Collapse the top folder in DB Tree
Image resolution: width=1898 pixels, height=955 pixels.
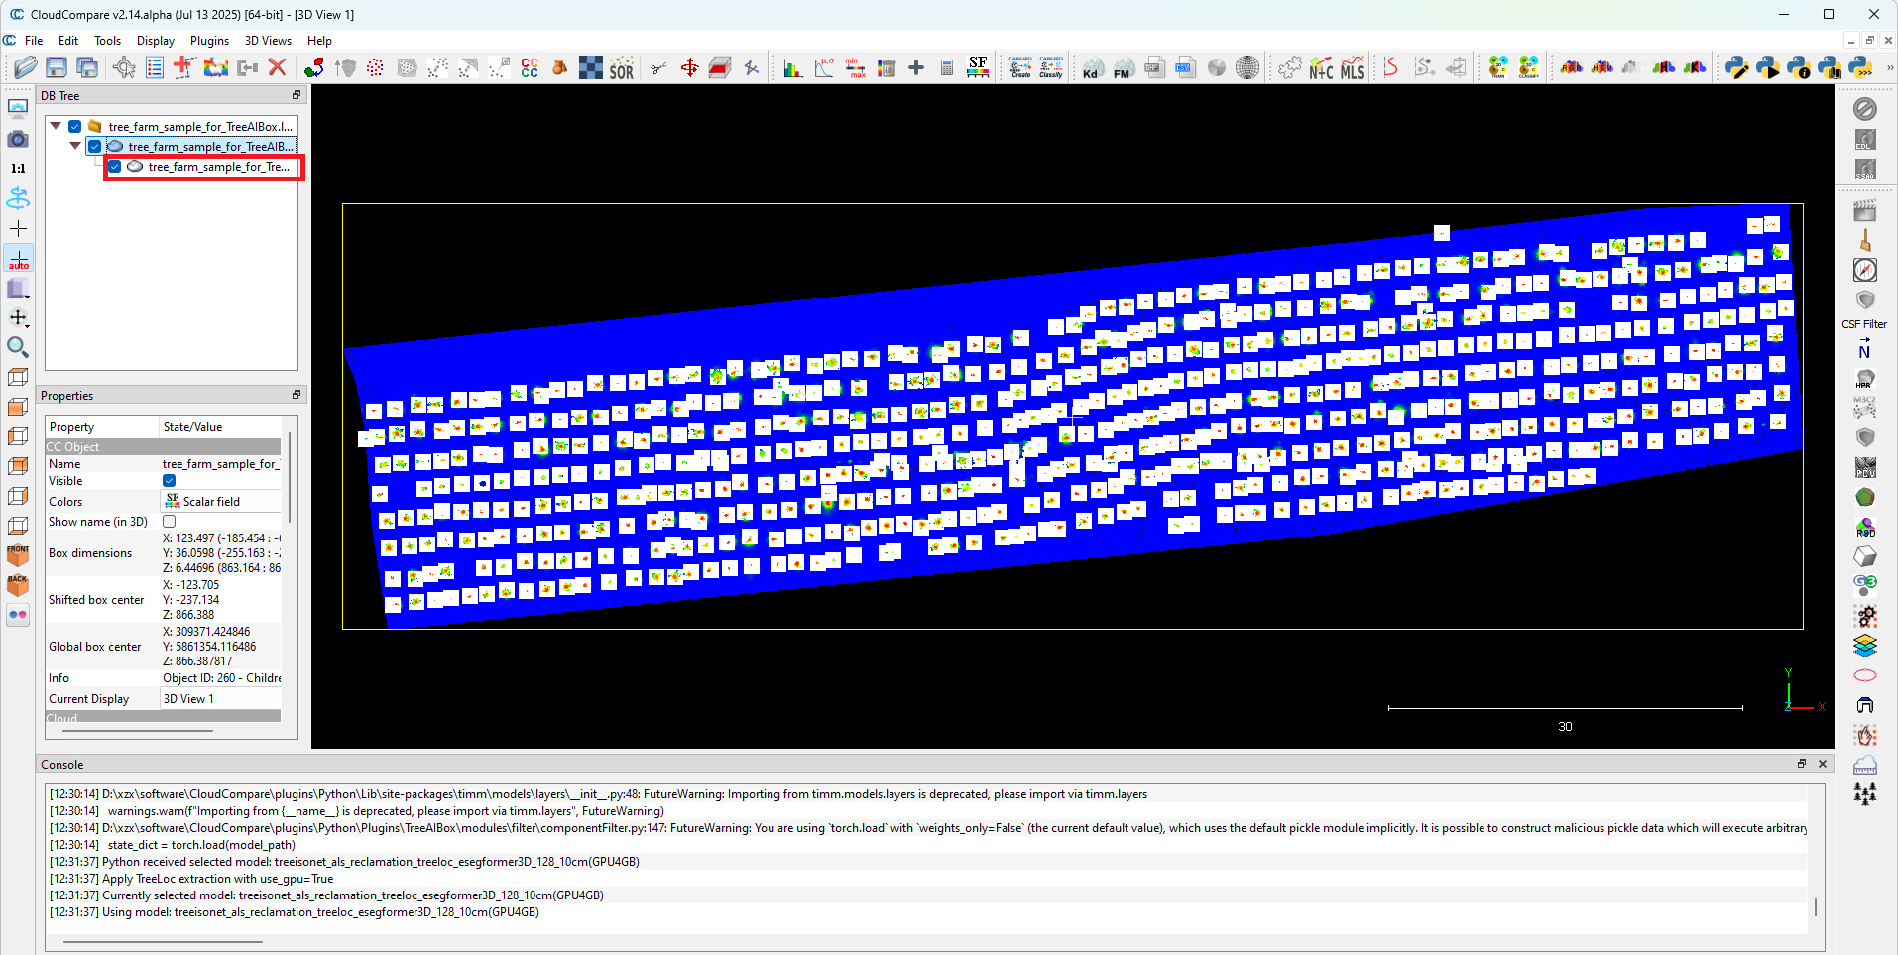click(56, 126)
